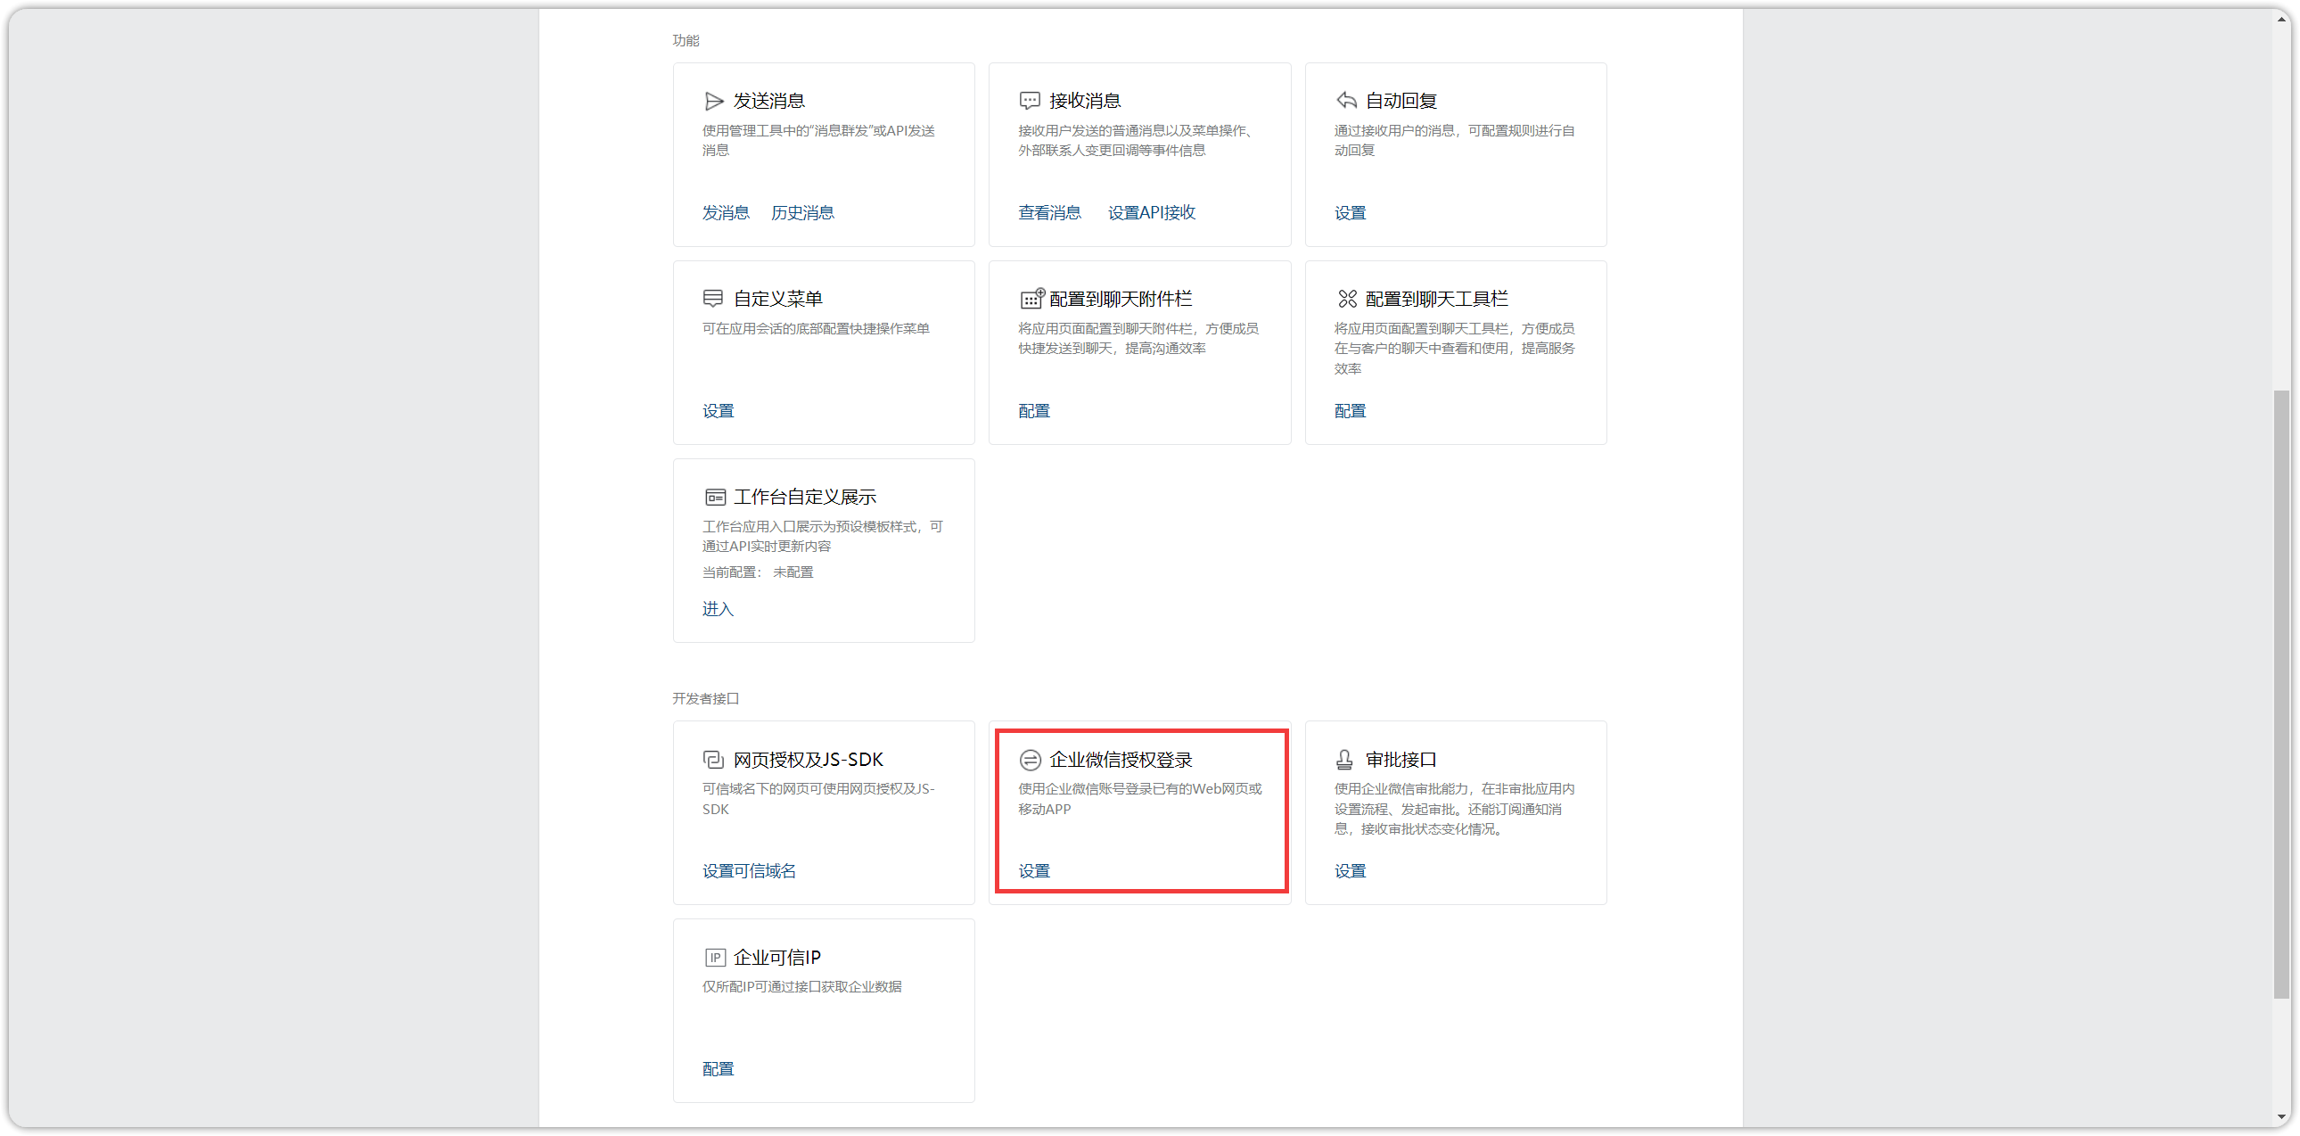Click the scrollbar down arrow
This screenshot has width=2300, height=1136.
(x=2281, y=1116)
